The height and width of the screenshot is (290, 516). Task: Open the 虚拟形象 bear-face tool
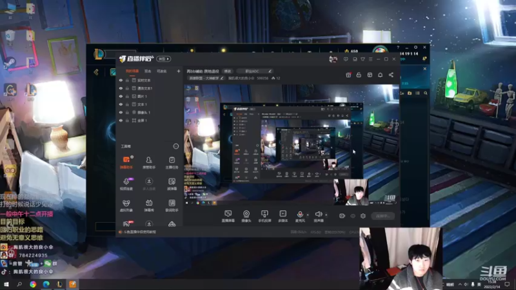coord(126,205)
